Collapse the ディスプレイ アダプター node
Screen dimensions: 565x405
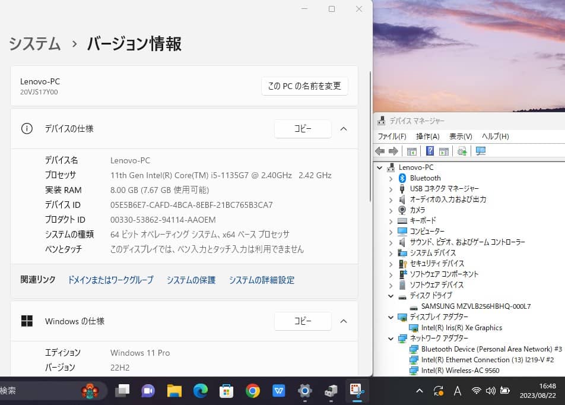tap(391, 317)
